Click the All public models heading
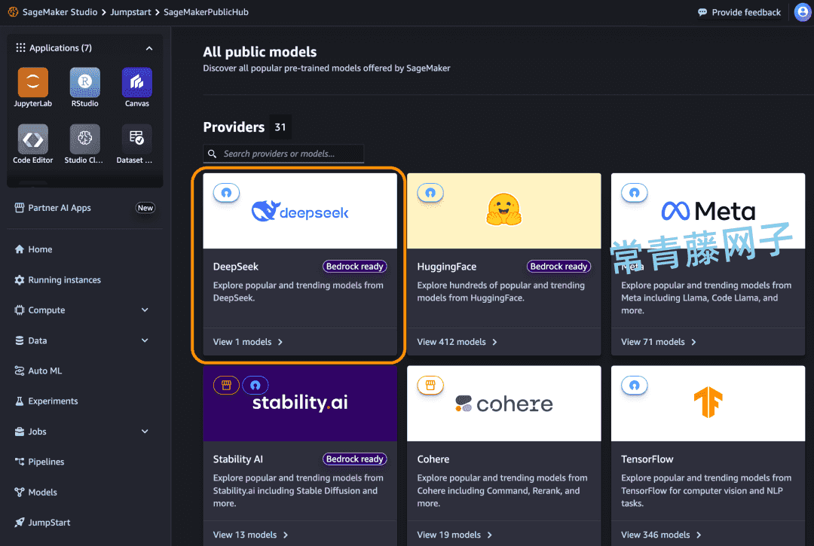Viewport: 814px width, 546px height. pyautogui.click(x=259, y=52)
